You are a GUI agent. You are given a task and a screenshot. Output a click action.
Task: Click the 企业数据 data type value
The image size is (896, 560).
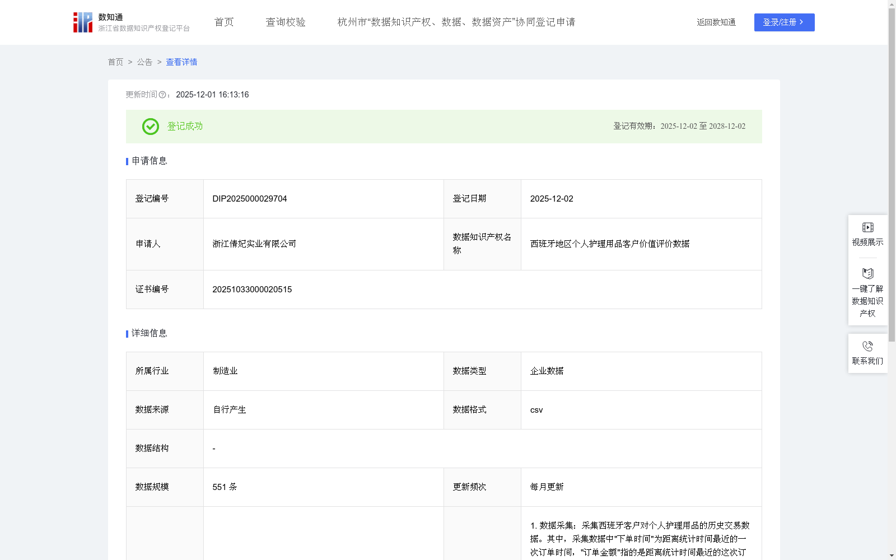(x=547, y=371)
